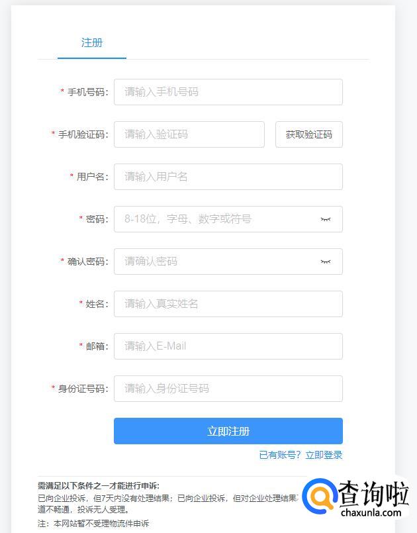Screen dimensions: 417x533
Task: Focus the 邮箱 E-Mail input
Action: 228,346
